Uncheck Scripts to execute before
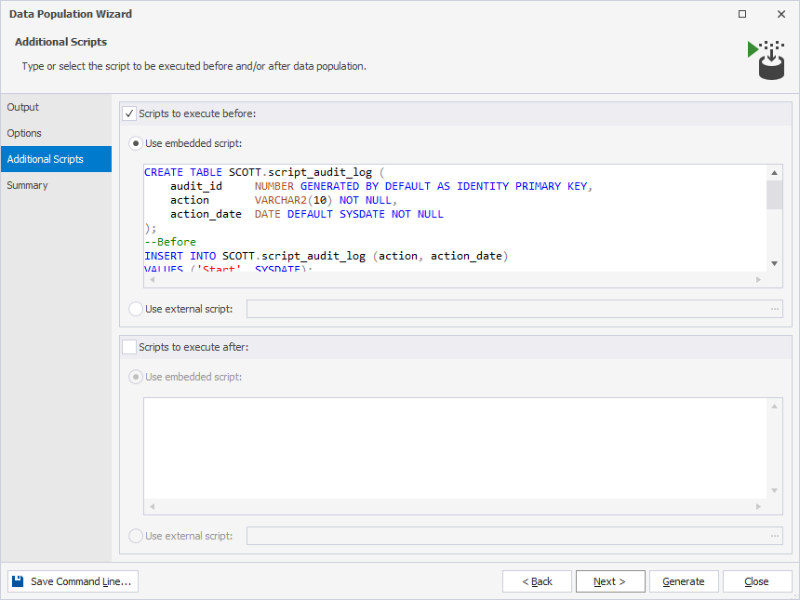The image size is (800, 600). click(x=129, y=113)
